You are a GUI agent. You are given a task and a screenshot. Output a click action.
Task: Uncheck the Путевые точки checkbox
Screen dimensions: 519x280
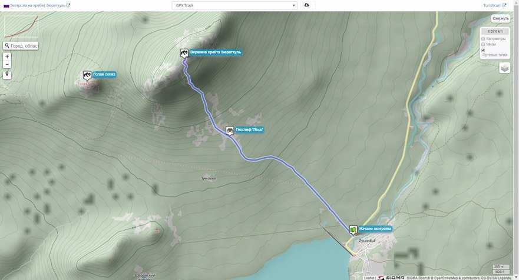[x=483, y=50]
